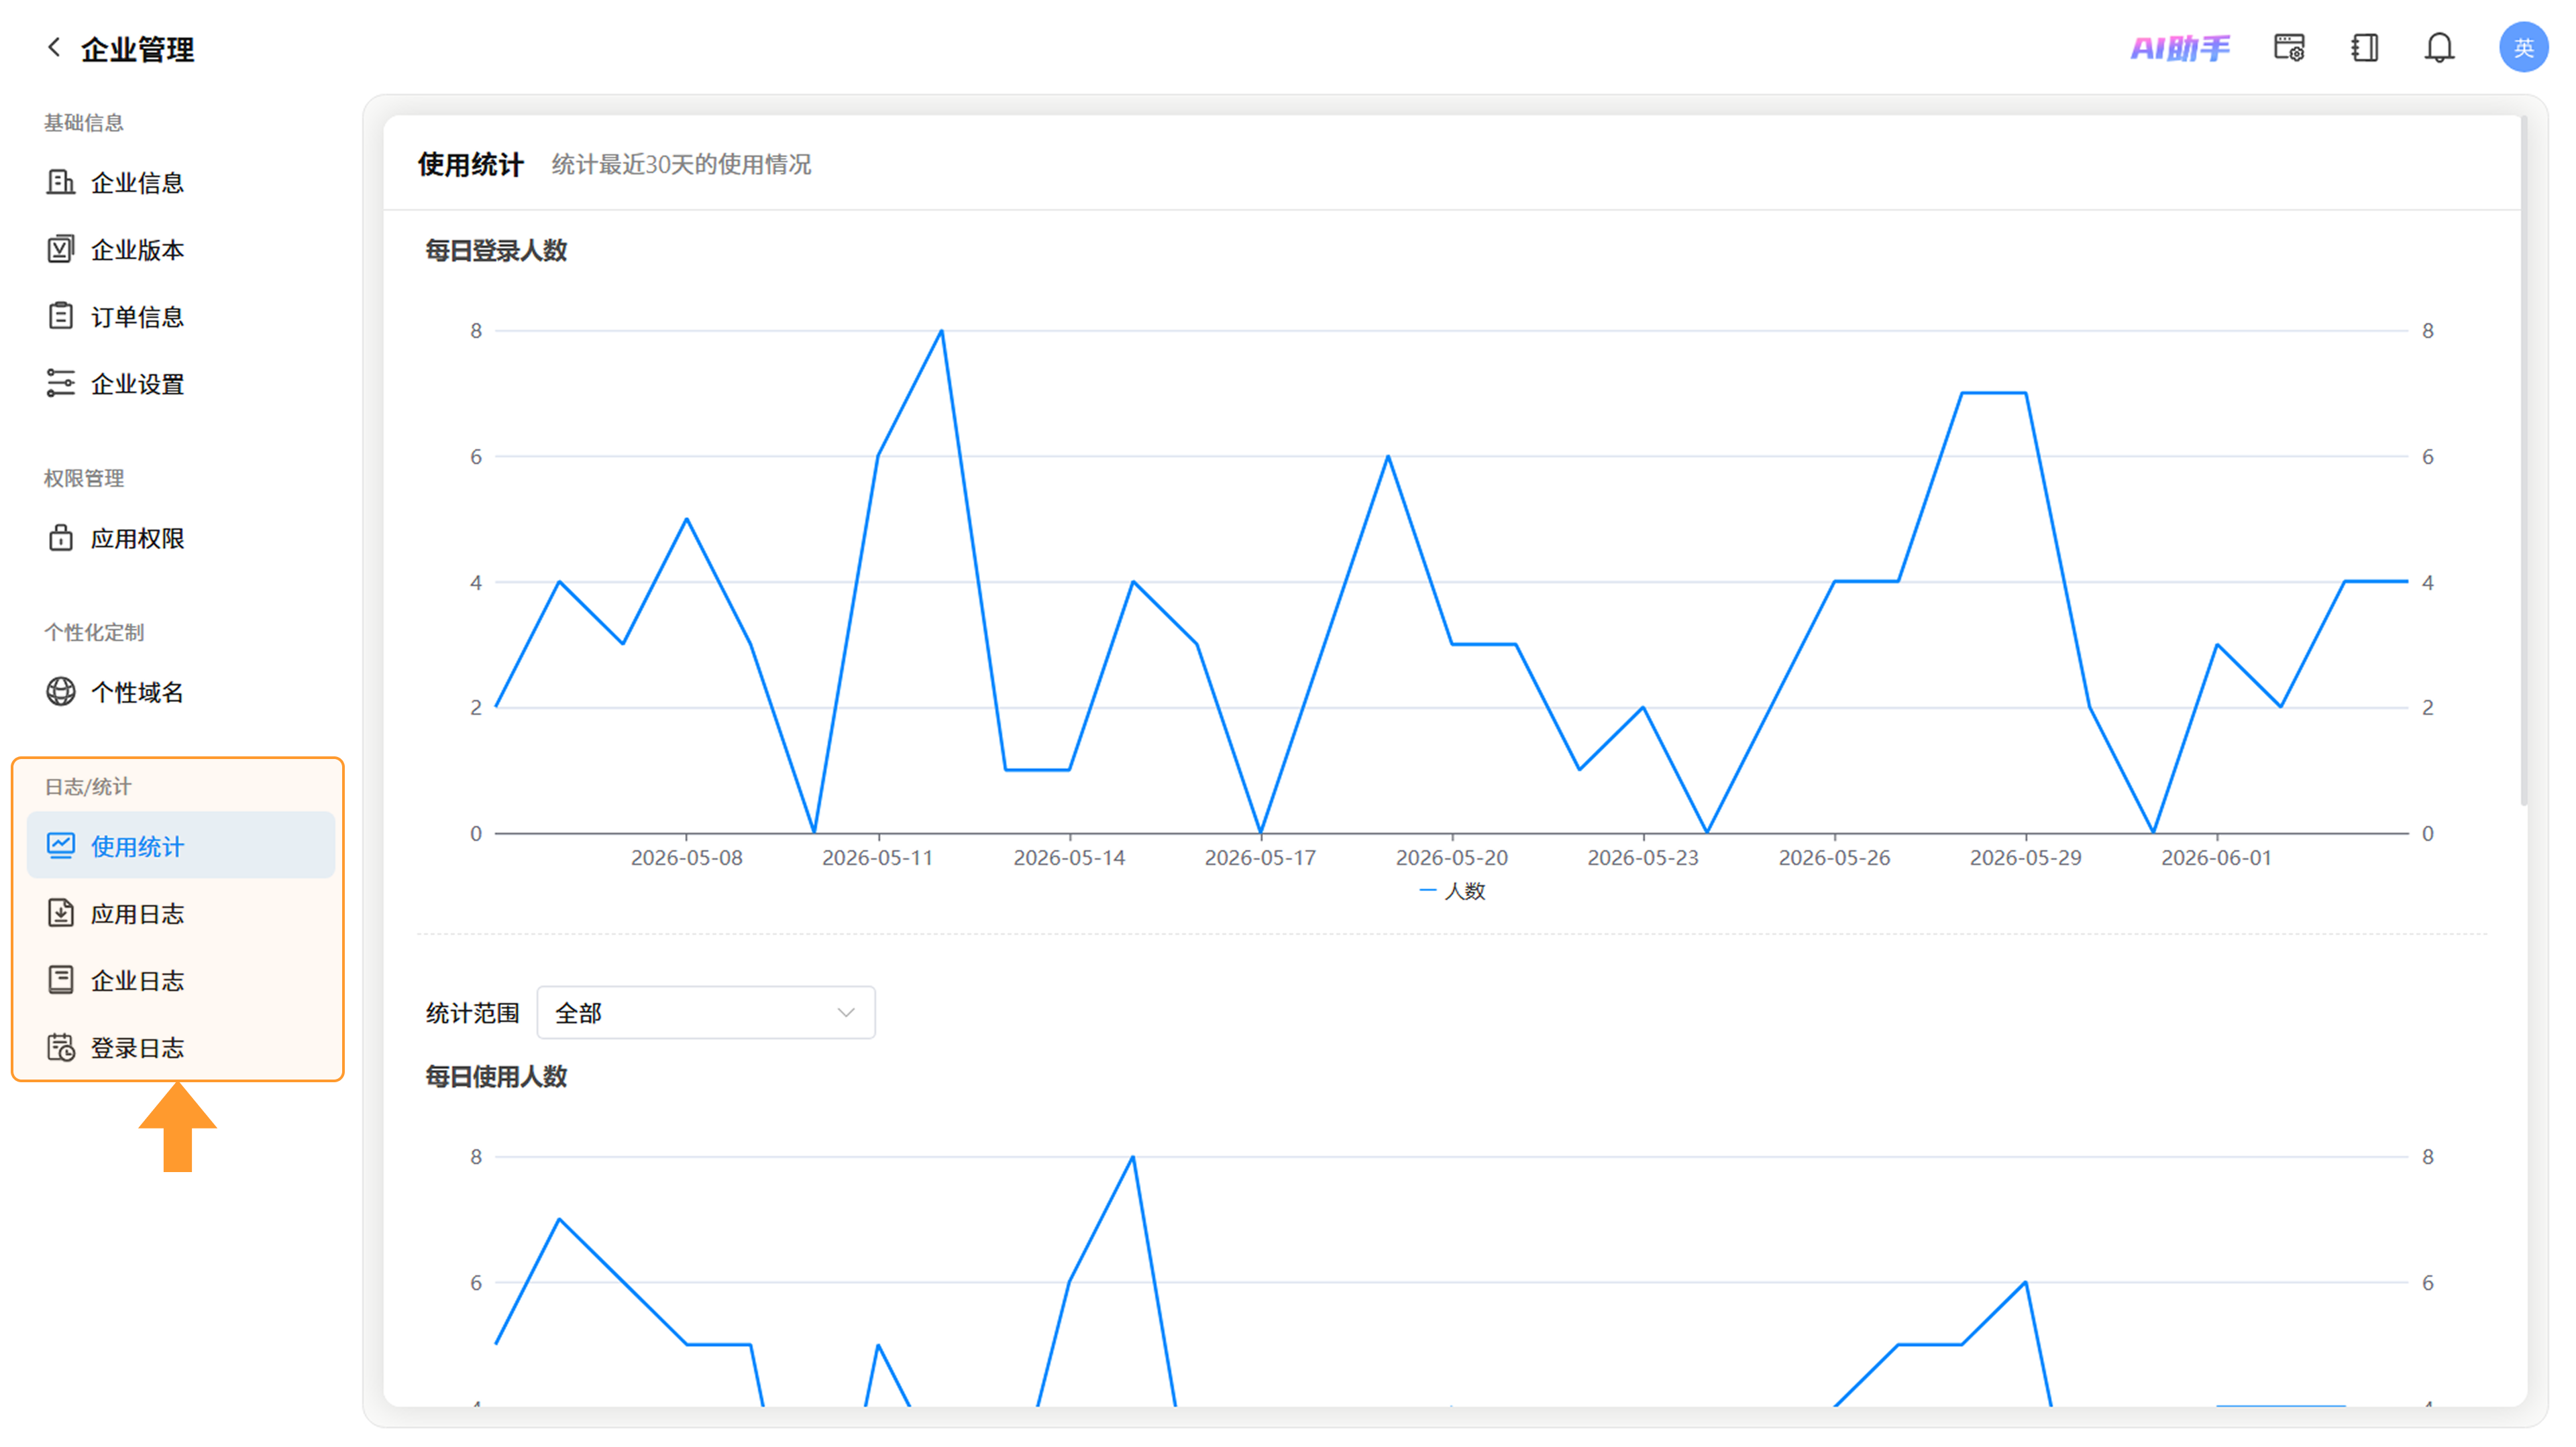Click the 个性化定制 section header

pyautogui.click(x=93, y=632)
